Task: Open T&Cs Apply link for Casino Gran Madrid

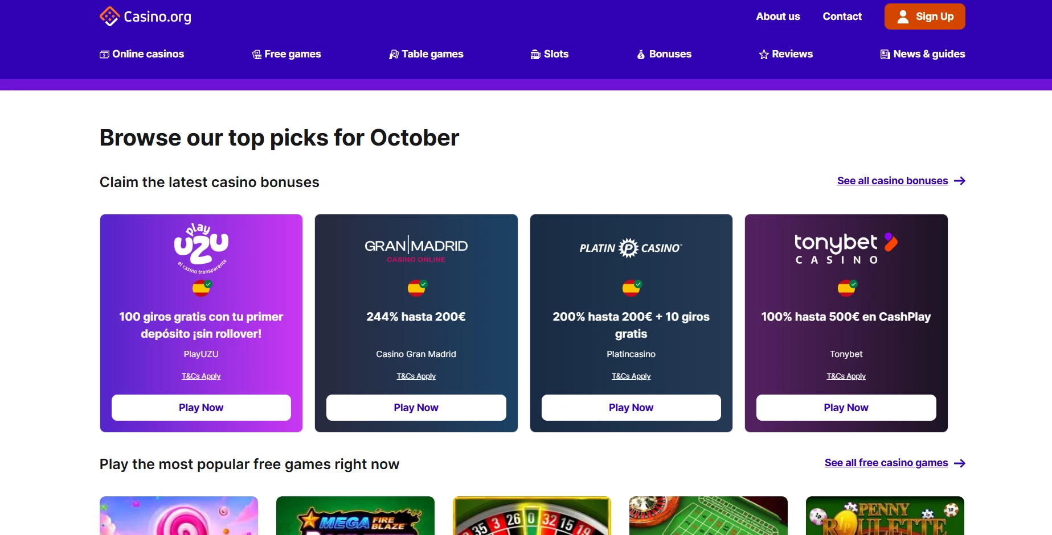Action: tap(416, 376)
